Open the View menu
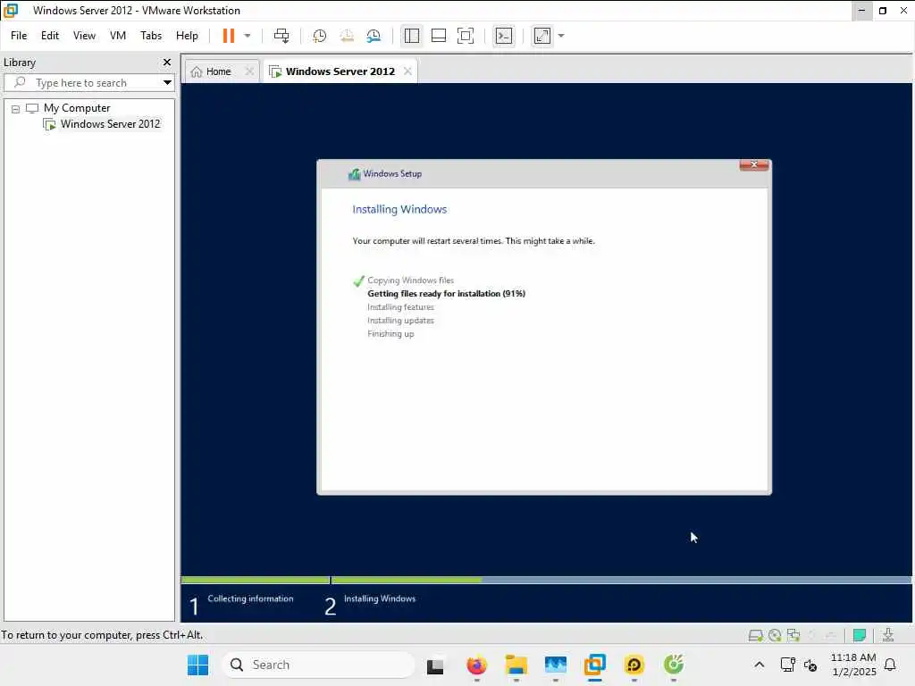 coord(84,36)
